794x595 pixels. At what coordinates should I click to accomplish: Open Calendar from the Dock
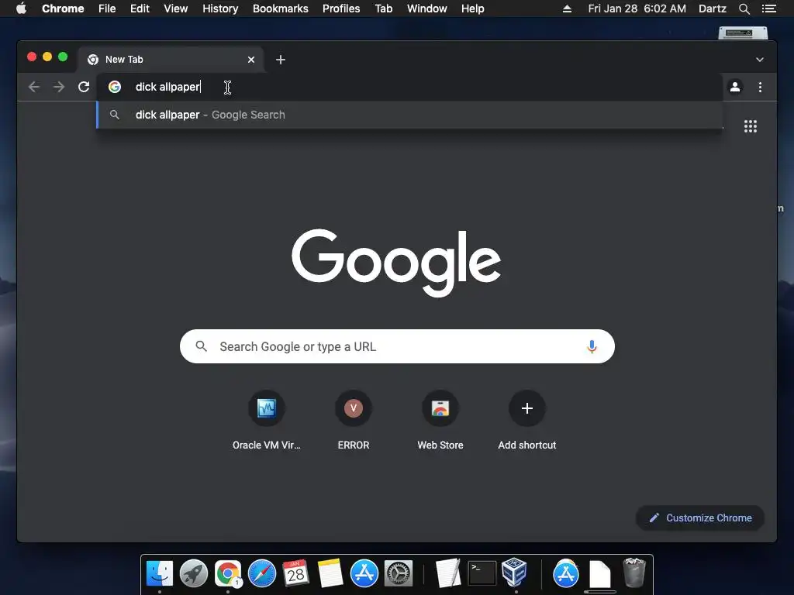click(x=295, y=573)
